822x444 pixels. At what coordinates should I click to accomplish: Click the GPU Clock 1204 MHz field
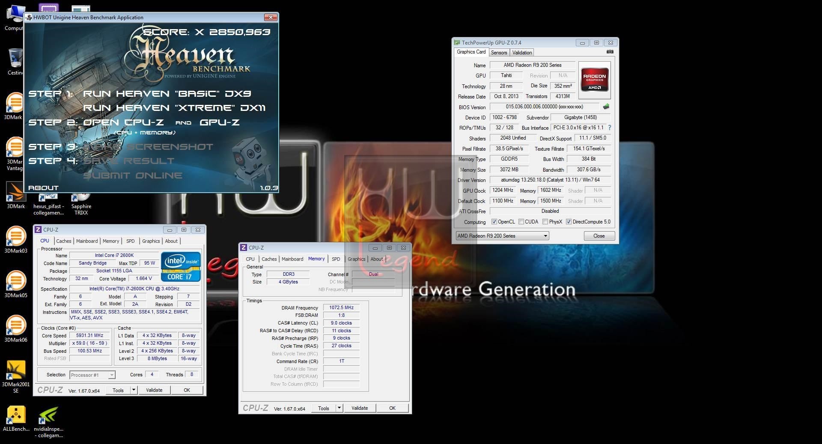coord(503,190)
